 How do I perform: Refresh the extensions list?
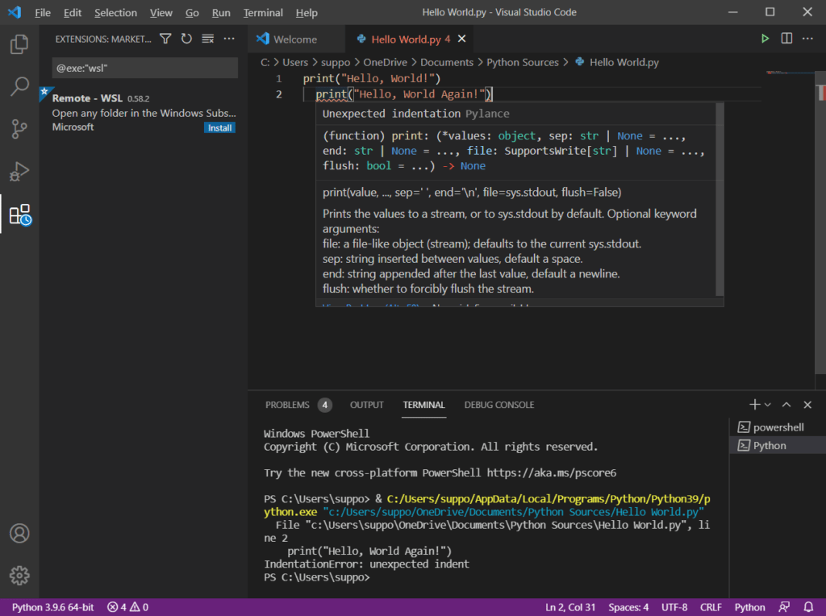pos(186,38)
